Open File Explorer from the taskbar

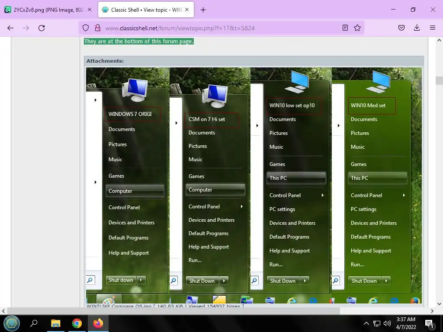[x=56, y=323]
